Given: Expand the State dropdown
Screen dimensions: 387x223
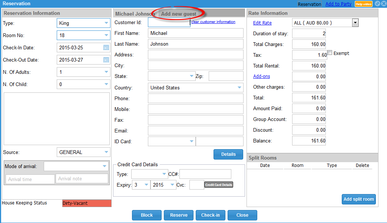Looking at the screenshot, I should point(172,76).
